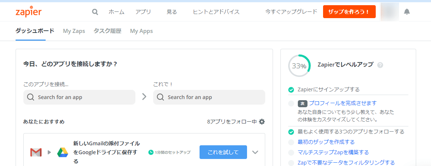Click the 33% progress ring
The width and height of the screenshot is (431, 166).
coord(299,66)
